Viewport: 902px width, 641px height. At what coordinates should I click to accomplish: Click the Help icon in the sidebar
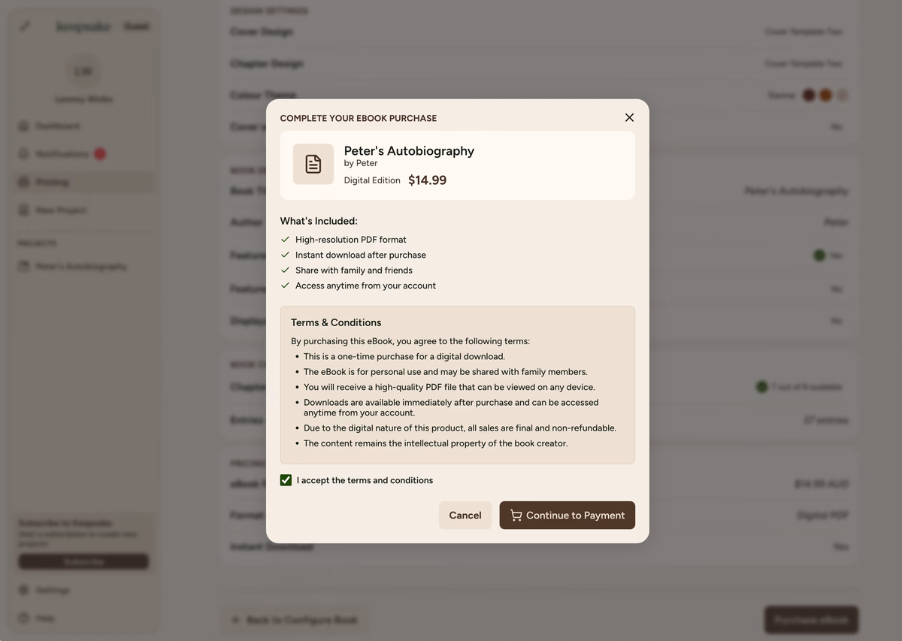pos(24,618)
